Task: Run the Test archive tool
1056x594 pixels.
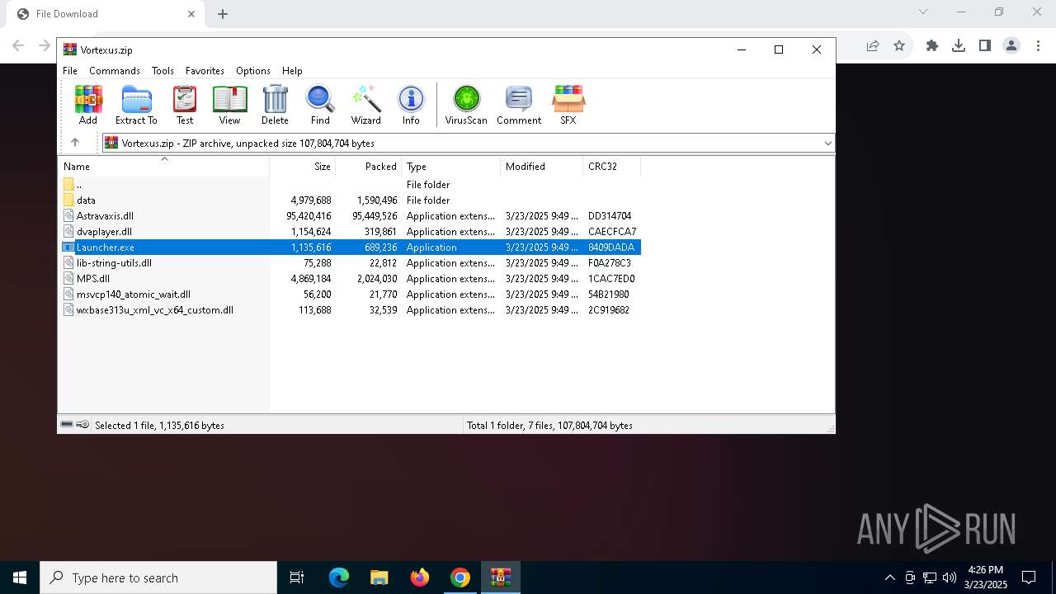Action: [185, 105]
